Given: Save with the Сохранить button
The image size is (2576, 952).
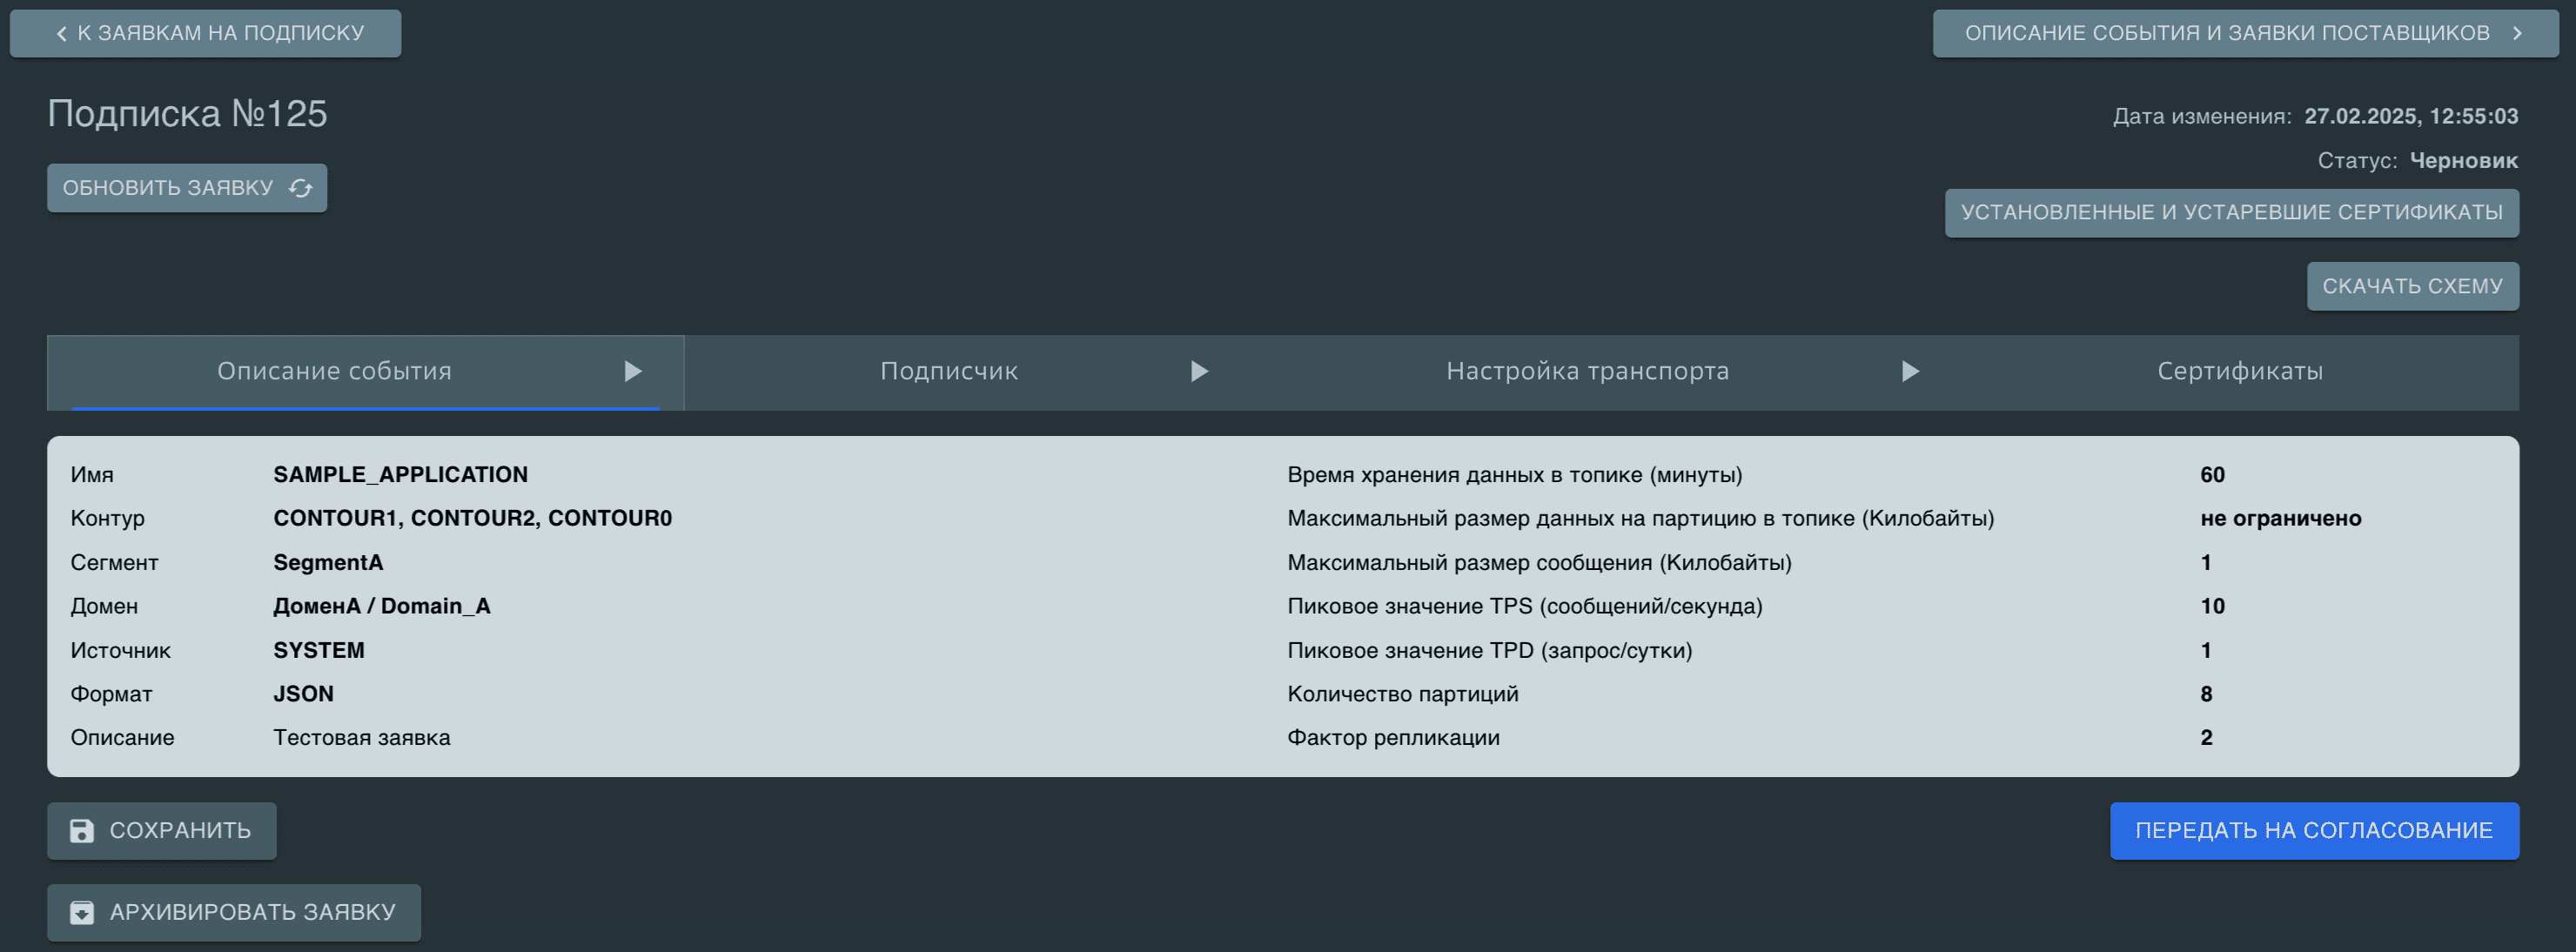Looking at the screenshot, I should click(162, 831).
